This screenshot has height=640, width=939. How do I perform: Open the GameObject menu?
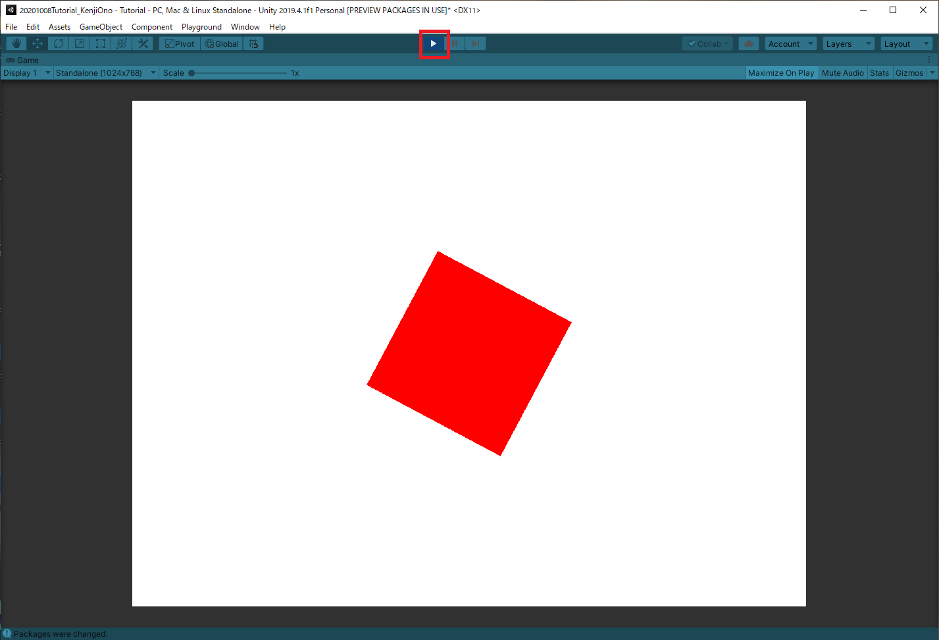coord(101,27)
